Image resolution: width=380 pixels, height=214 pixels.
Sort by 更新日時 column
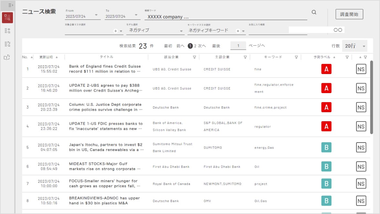(x=57, y=57)
